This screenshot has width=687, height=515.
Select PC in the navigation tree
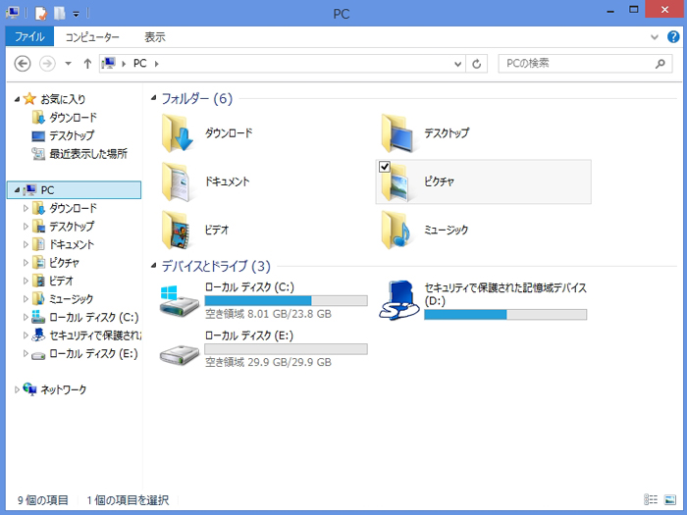pyautogui.click(x=74, y=190)
